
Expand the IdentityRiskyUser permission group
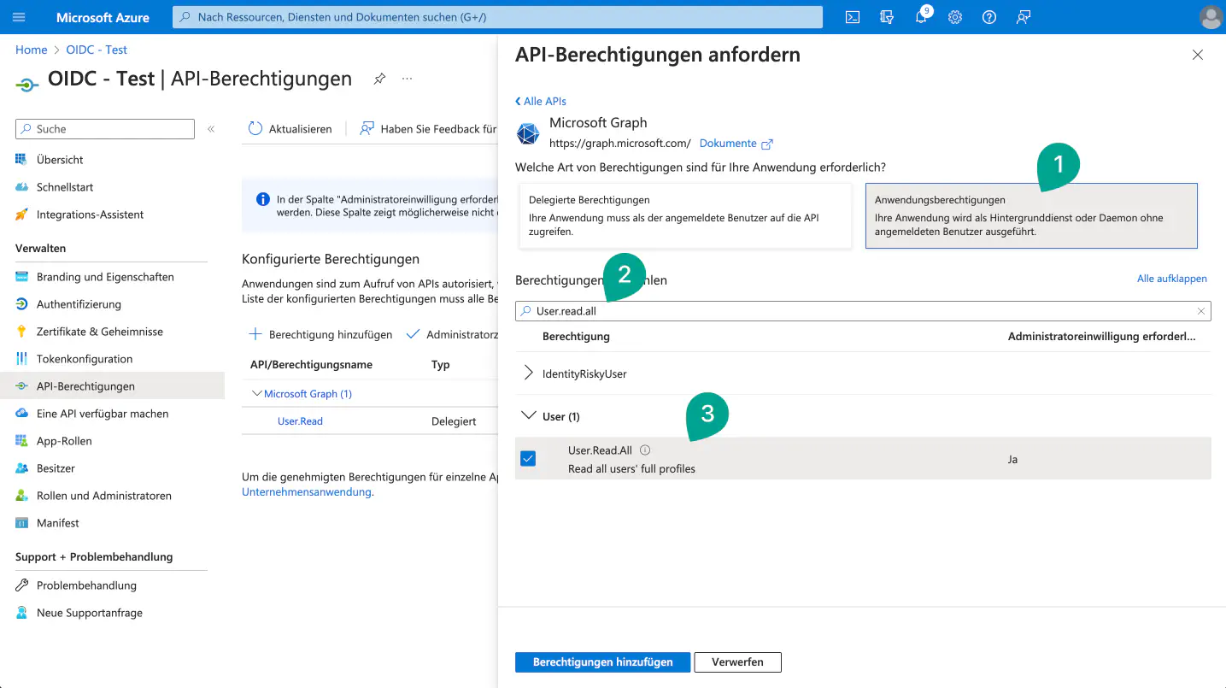pyautogui.click(x=528, y=373)
